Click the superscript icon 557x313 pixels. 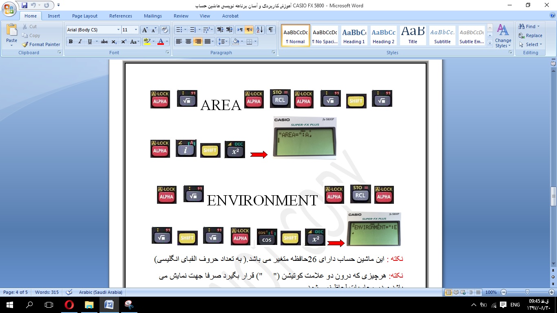[x=124, y=42]
